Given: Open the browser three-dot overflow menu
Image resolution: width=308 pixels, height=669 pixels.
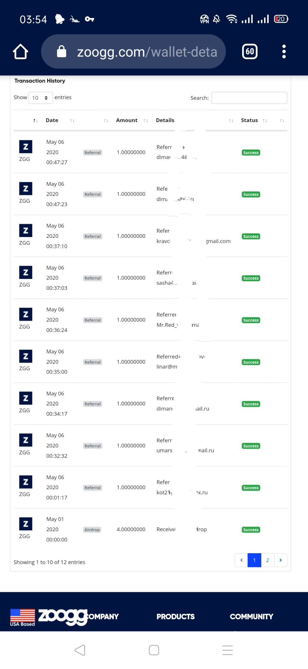Looking at the screenshot, I should (284, 51).
